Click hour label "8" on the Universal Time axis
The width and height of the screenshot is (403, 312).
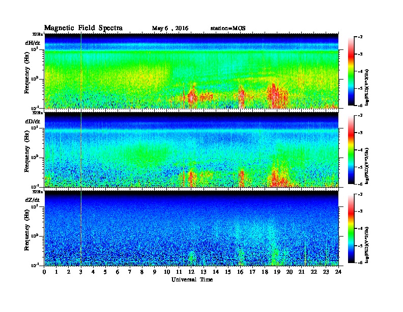(142, 272)
